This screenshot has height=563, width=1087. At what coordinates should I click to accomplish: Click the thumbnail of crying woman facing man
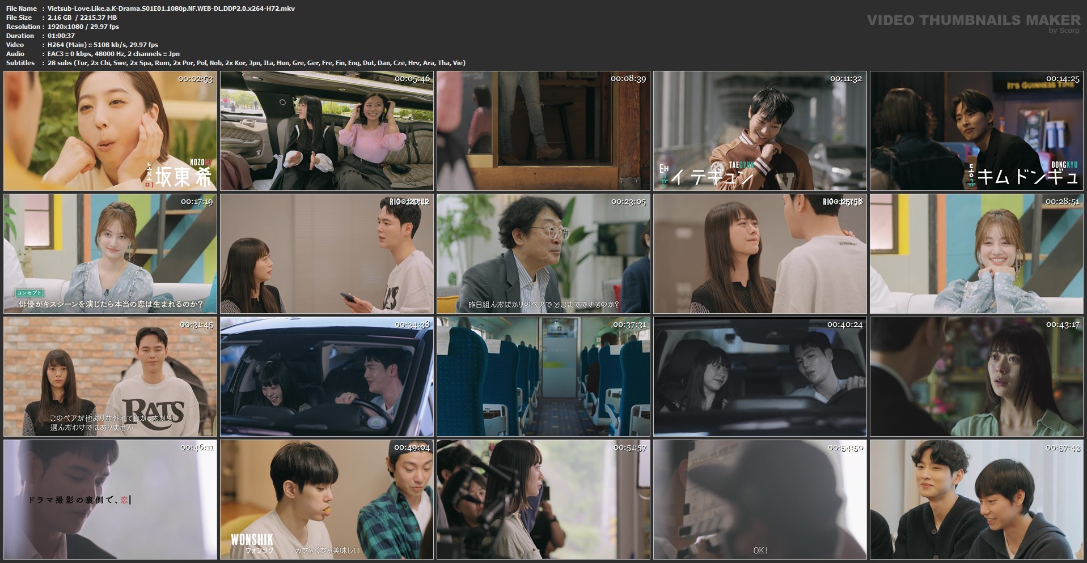click(x=760, y=254)
